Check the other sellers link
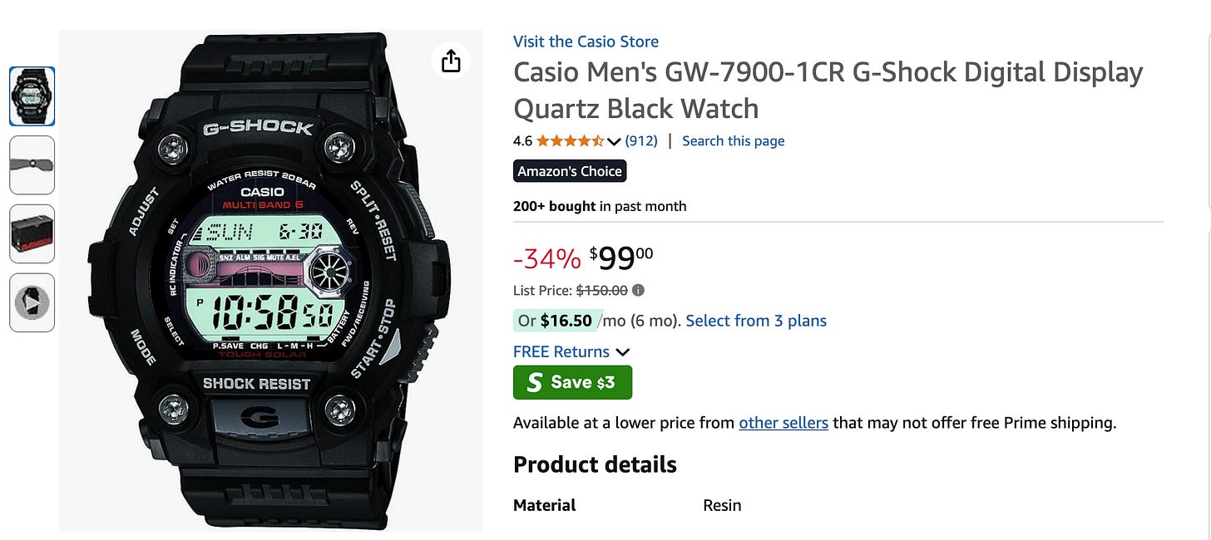Viewport: 1211px width, 540px height. pyautogui.click(x=783, y=422)
